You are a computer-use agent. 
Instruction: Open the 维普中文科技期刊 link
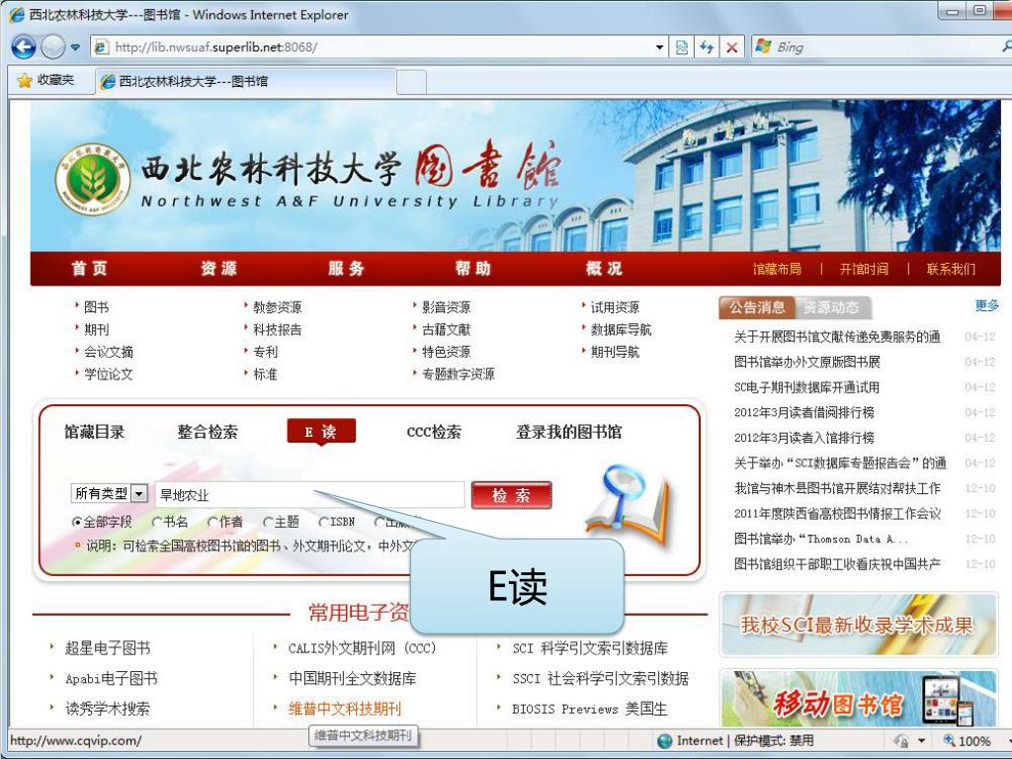pyautogui.click(x=345, y=709)
